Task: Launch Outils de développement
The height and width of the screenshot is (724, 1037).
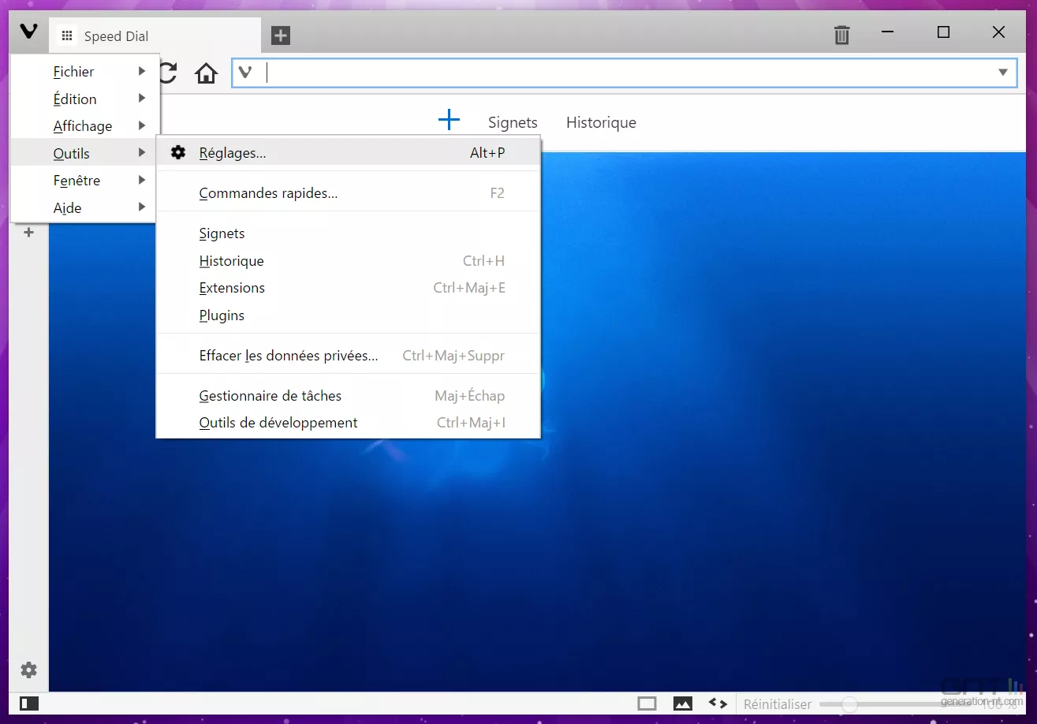Action: (x=348, y=423)
